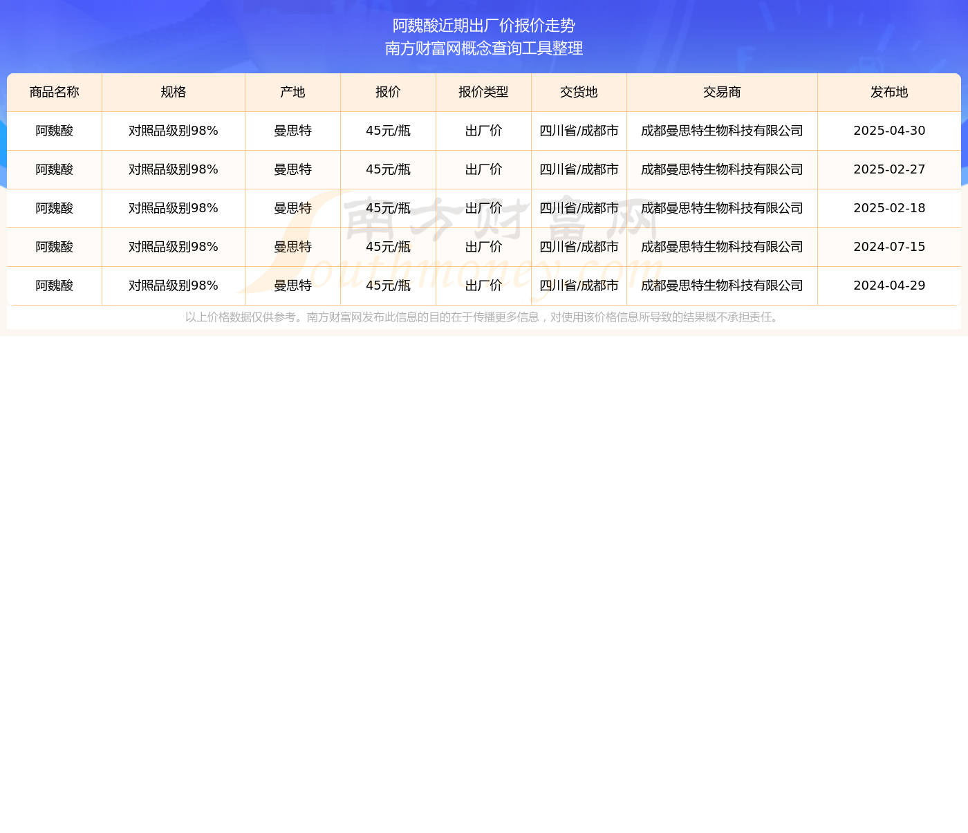968x833 pixels.
Task: Click 对照品级别98% in the 2025-02-27 row
Action: pos(174,169)
